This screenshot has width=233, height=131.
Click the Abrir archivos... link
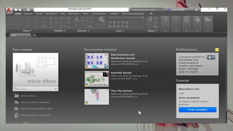28,96
